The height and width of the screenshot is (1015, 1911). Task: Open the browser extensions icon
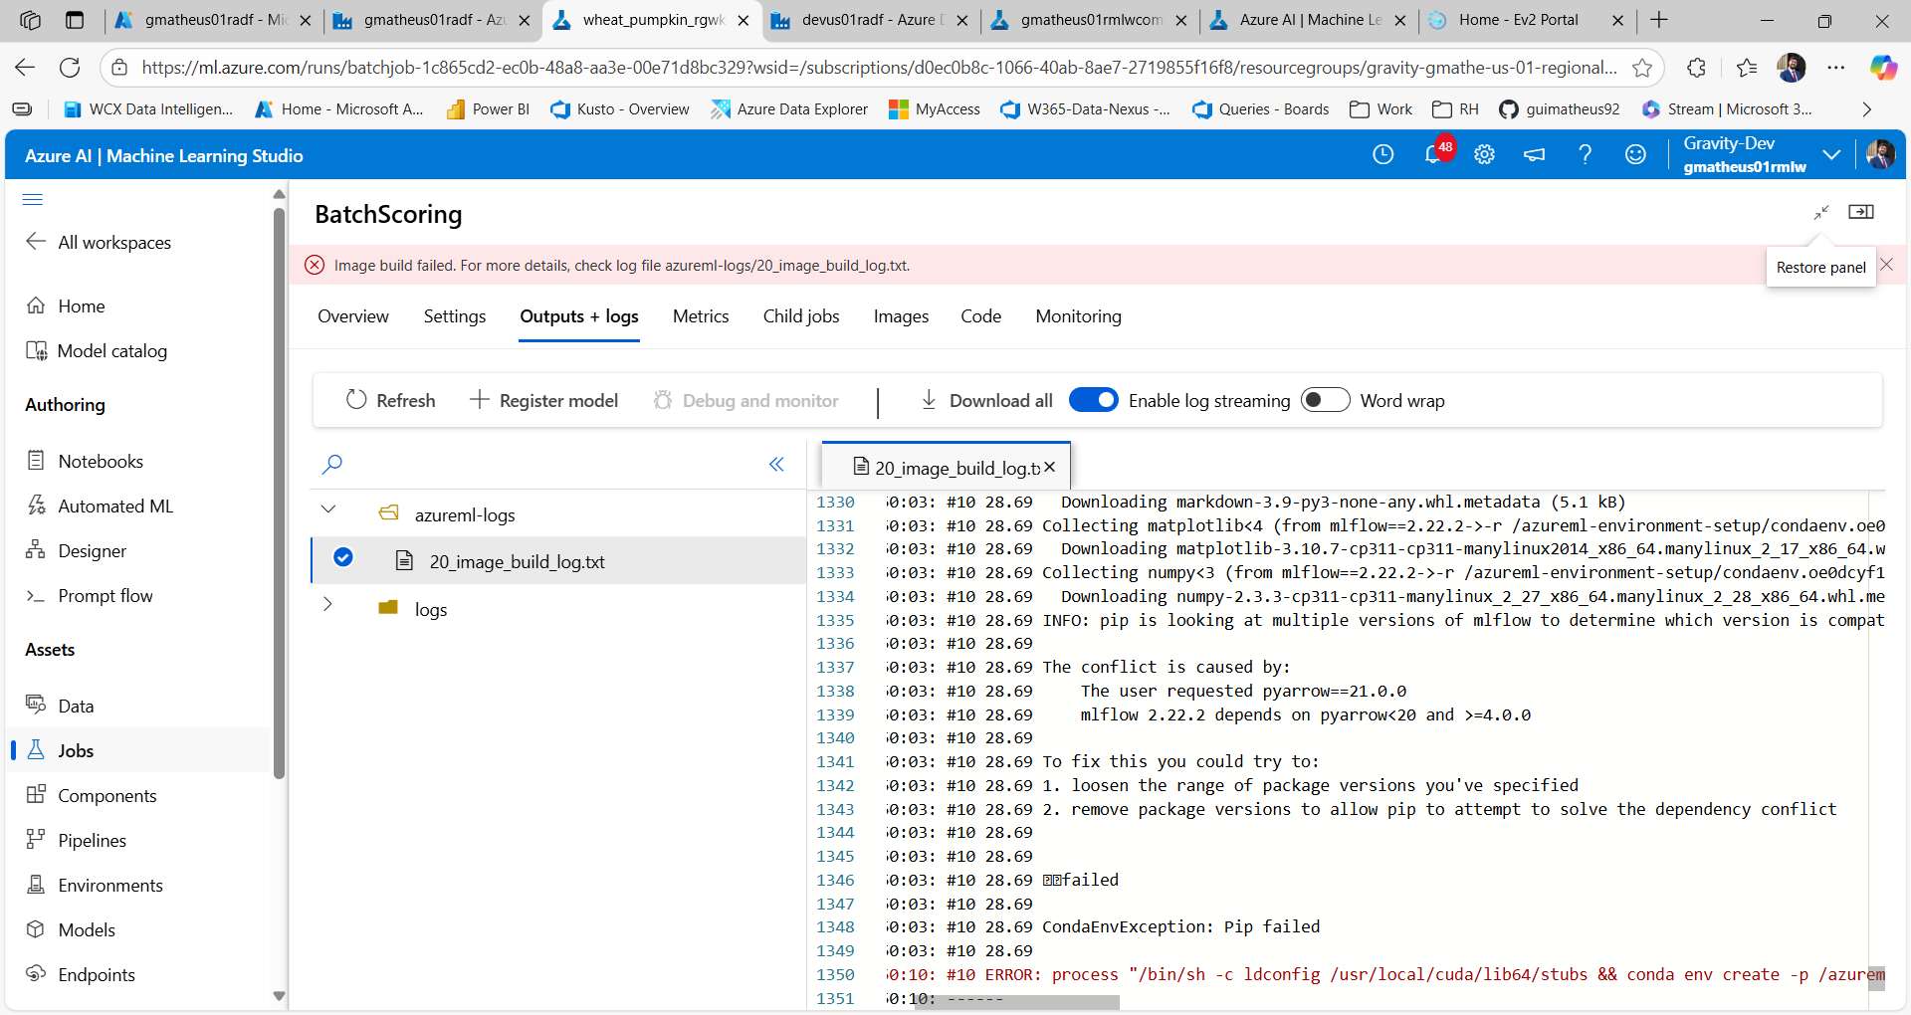click(x=1697, y=68)
